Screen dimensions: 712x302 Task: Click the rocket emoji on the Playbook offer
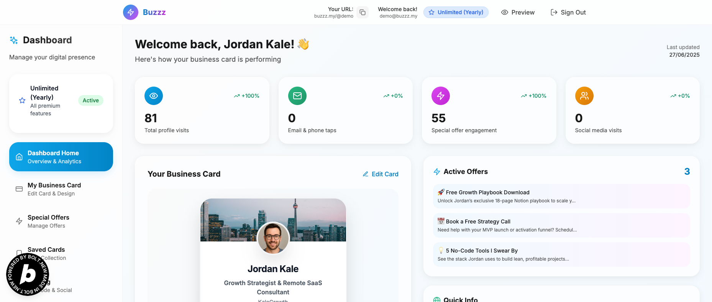tap(441, 192)
